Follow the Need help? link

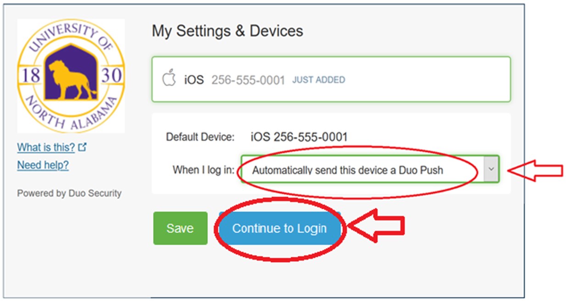coord(43,165)
